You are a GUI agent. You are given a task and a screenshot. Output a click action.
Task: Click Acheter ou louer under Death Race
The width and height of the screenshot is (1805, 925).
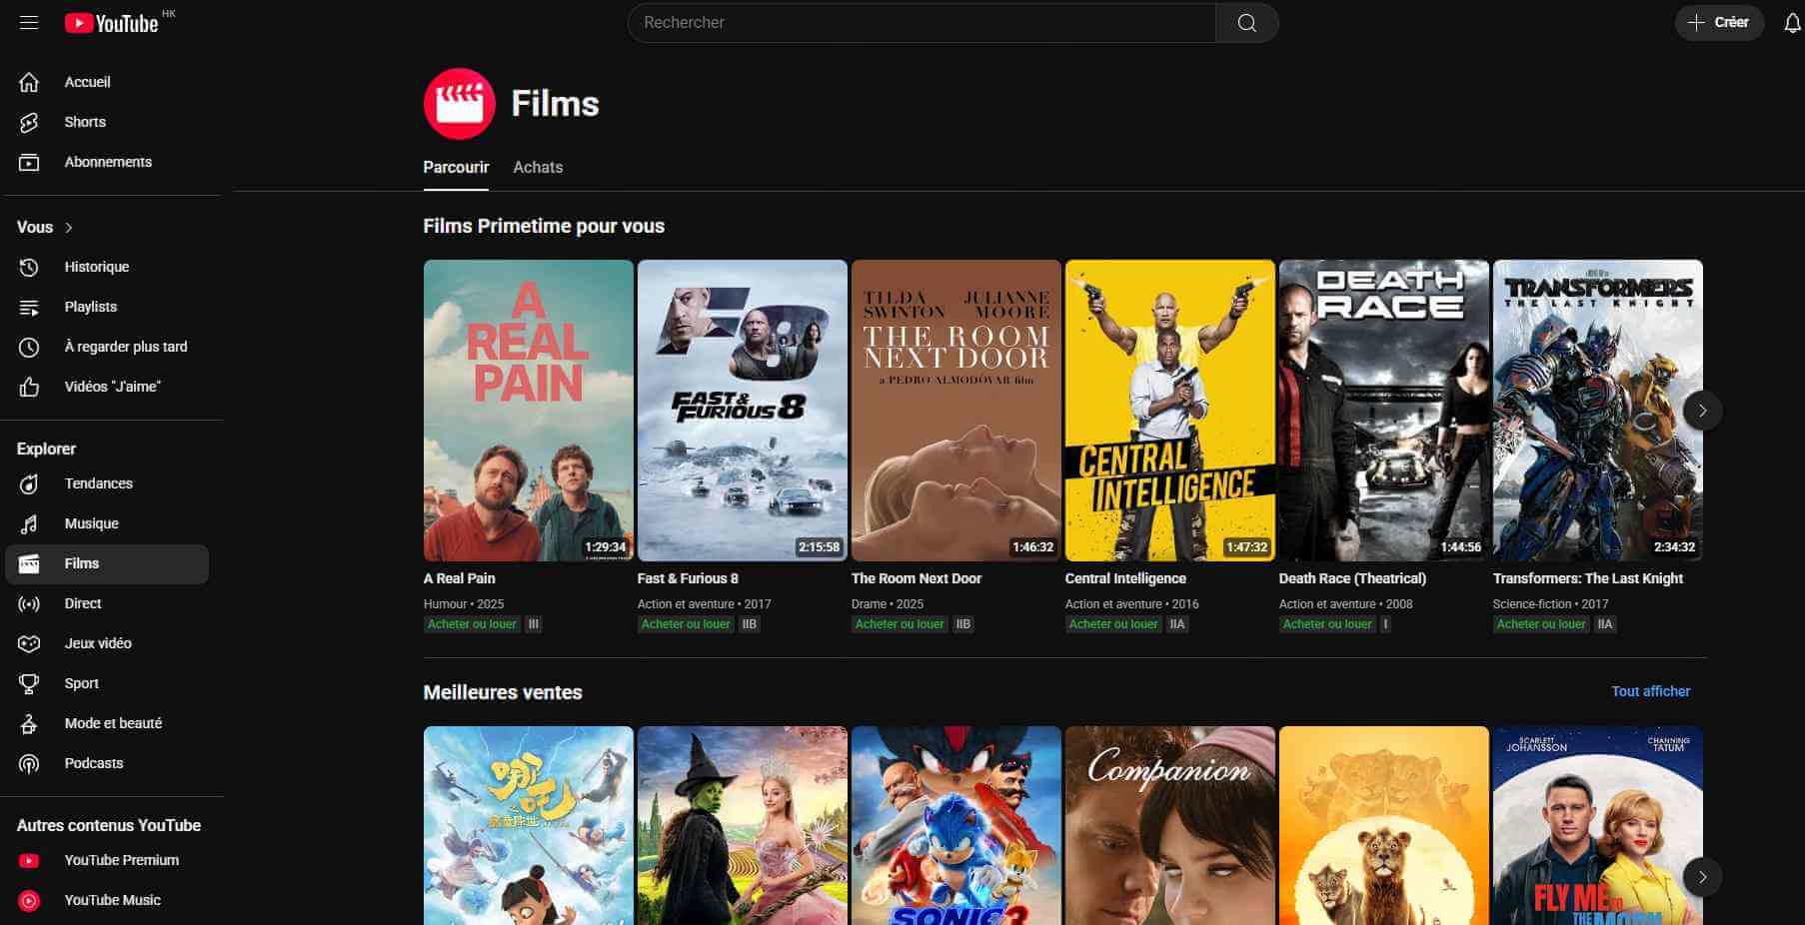pyautogui.click(x=1327, y=624)
